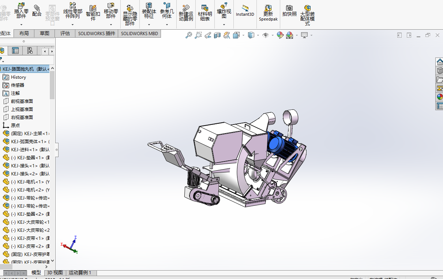Click the Section View icon
Screen dimensions: 443x279
tap(217, 35)
